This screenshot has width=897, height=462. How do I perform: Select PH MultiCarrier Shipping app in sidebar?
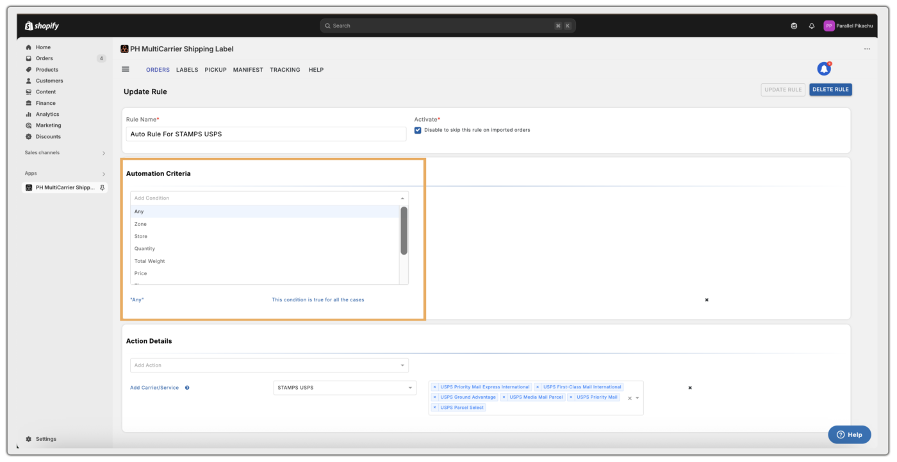point(64,187)
